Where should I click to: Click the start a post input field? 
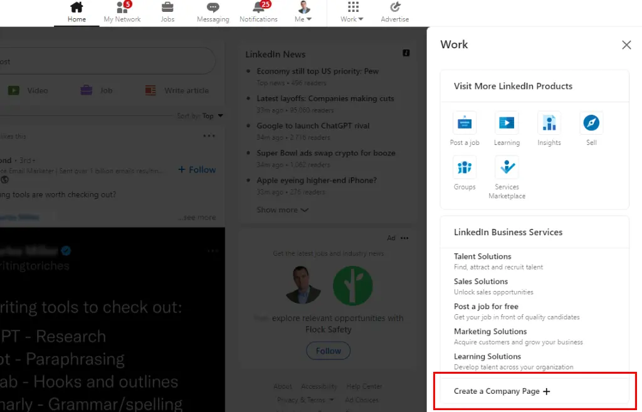click(107, 61)
